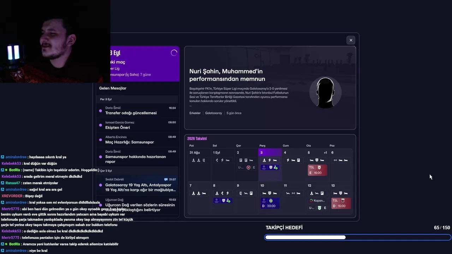Click the report document icon on day 12
Viewport: 452px width, 254px height.
(x=322, y=193)
